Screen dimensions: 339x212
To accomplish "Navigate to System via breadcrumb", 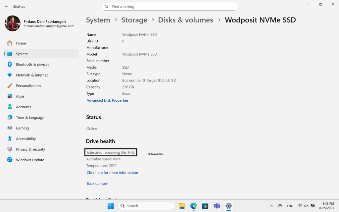I will pyautogui.click(x=98, y=20).
